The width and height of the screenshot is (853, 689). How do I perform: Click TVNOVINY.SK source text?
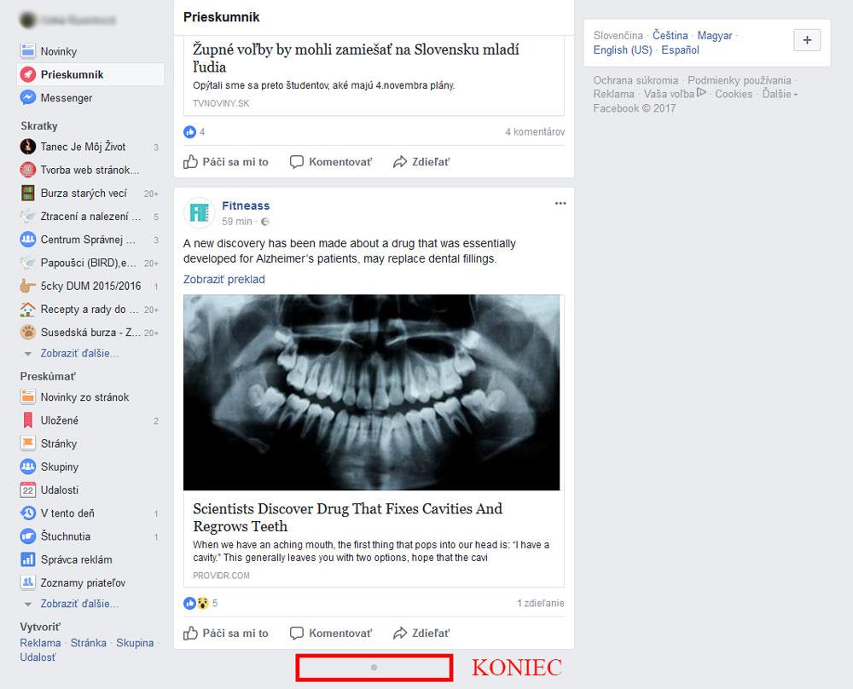[x=221, y=103]
